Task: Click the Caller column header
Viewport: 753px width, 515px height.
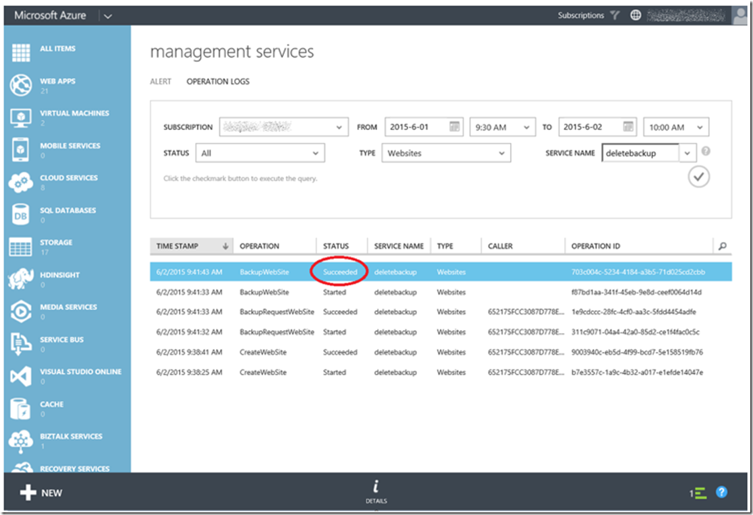Action: tap(500, 246)
